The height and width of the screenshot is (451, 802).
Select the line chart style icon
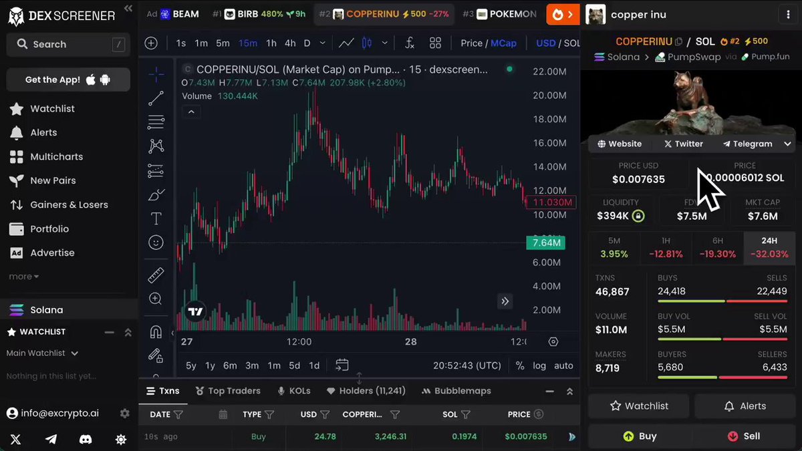tap(346, 43)
